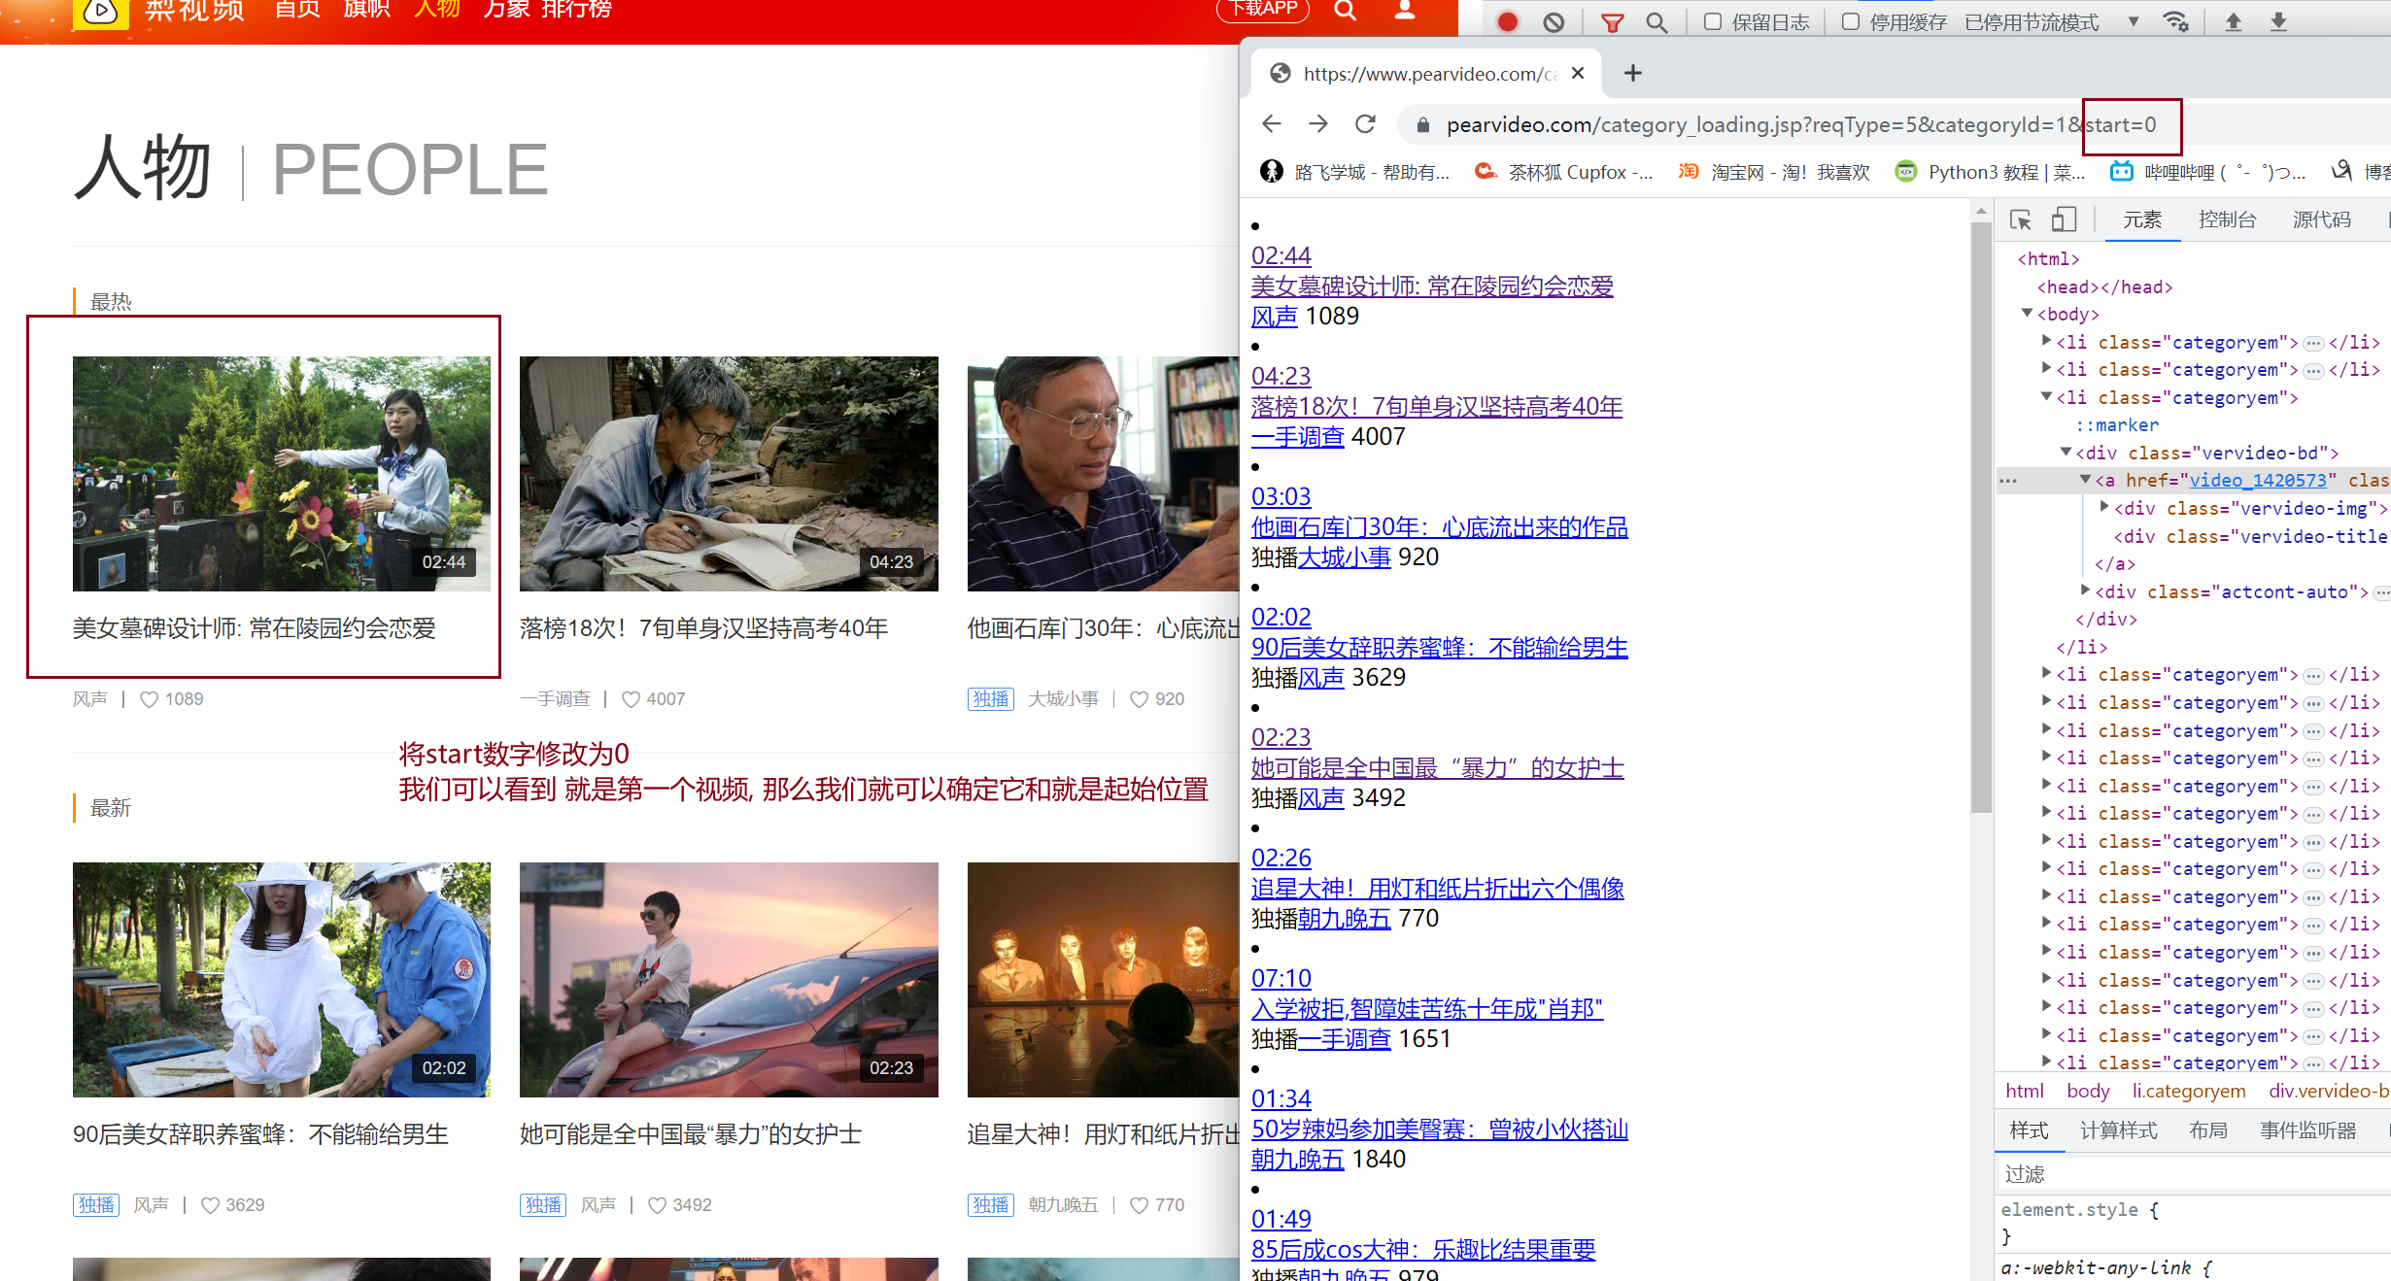Viewport: 2391px width, 1281px height.
Task: Select the inspect element picker icon
Action: [x=2021, y=219]
